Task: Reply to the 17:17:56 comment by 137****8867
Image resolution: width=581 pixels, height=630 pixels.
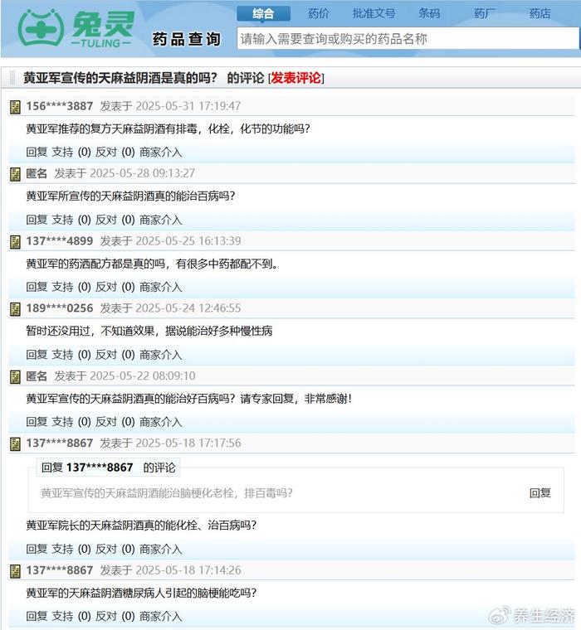Action: pos(37,549)
